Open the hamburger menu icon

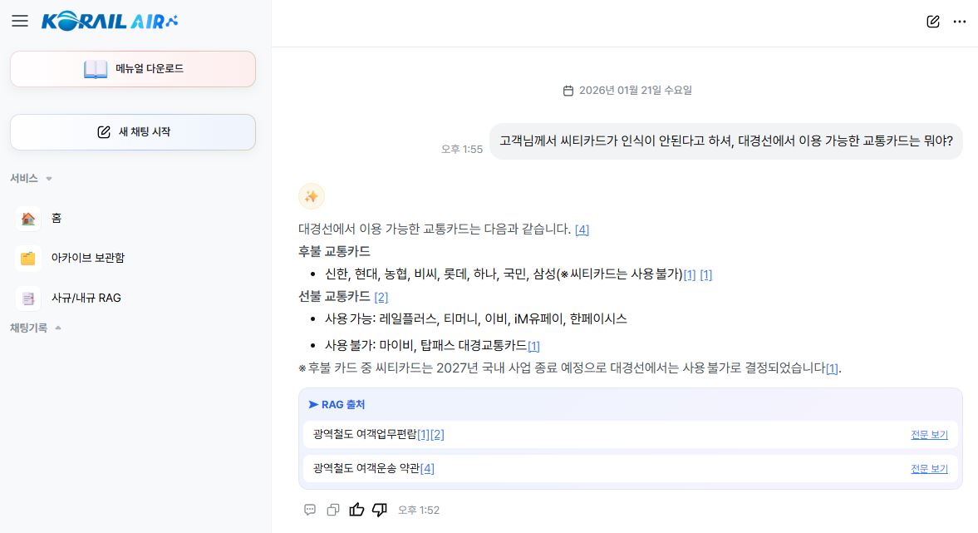coord(20,21)
